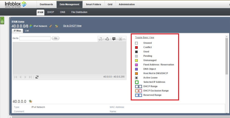Switch to the DHCP sub-tab
Viewport: 230px width, 118px height.
point(51,12)
